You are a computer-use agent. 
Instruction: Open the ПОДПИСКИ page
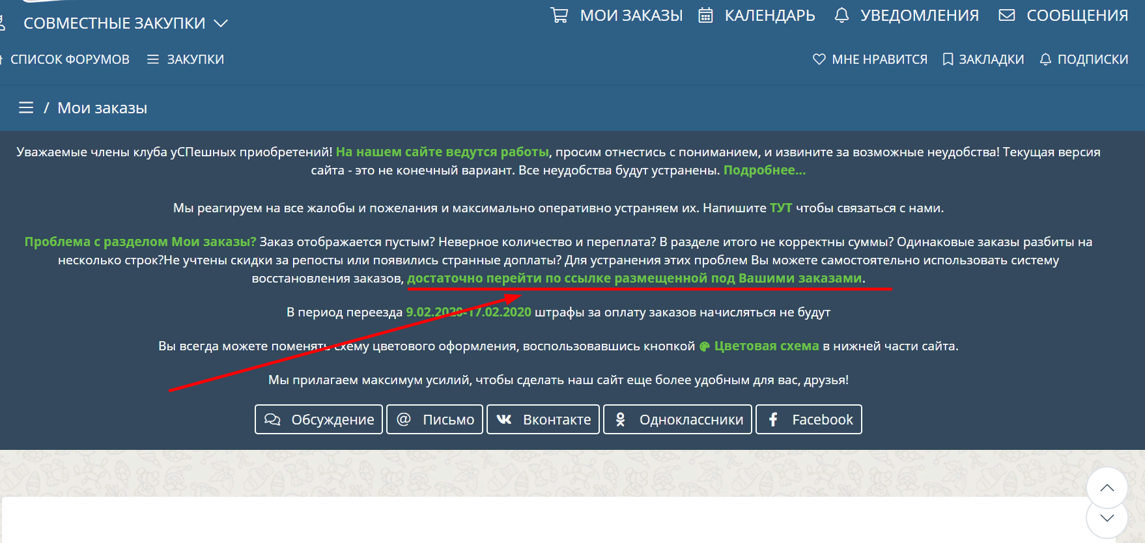click(1093, 59)
